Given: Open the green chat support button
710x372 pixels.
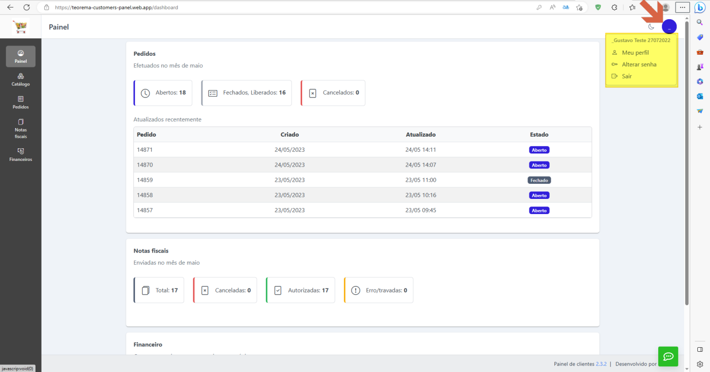Looking at the screenshot, I should pos(668,356).
